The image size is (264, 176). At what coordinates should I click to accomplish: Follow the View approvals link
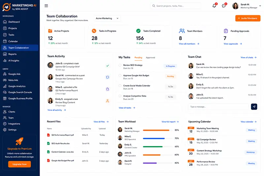(x=233, y=44)
